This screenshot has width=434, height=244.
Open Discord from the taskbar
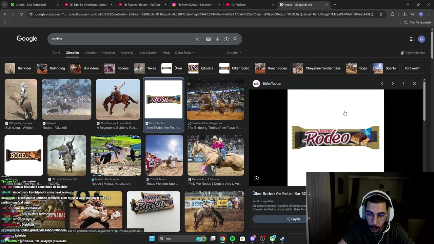tap(253, 239)
